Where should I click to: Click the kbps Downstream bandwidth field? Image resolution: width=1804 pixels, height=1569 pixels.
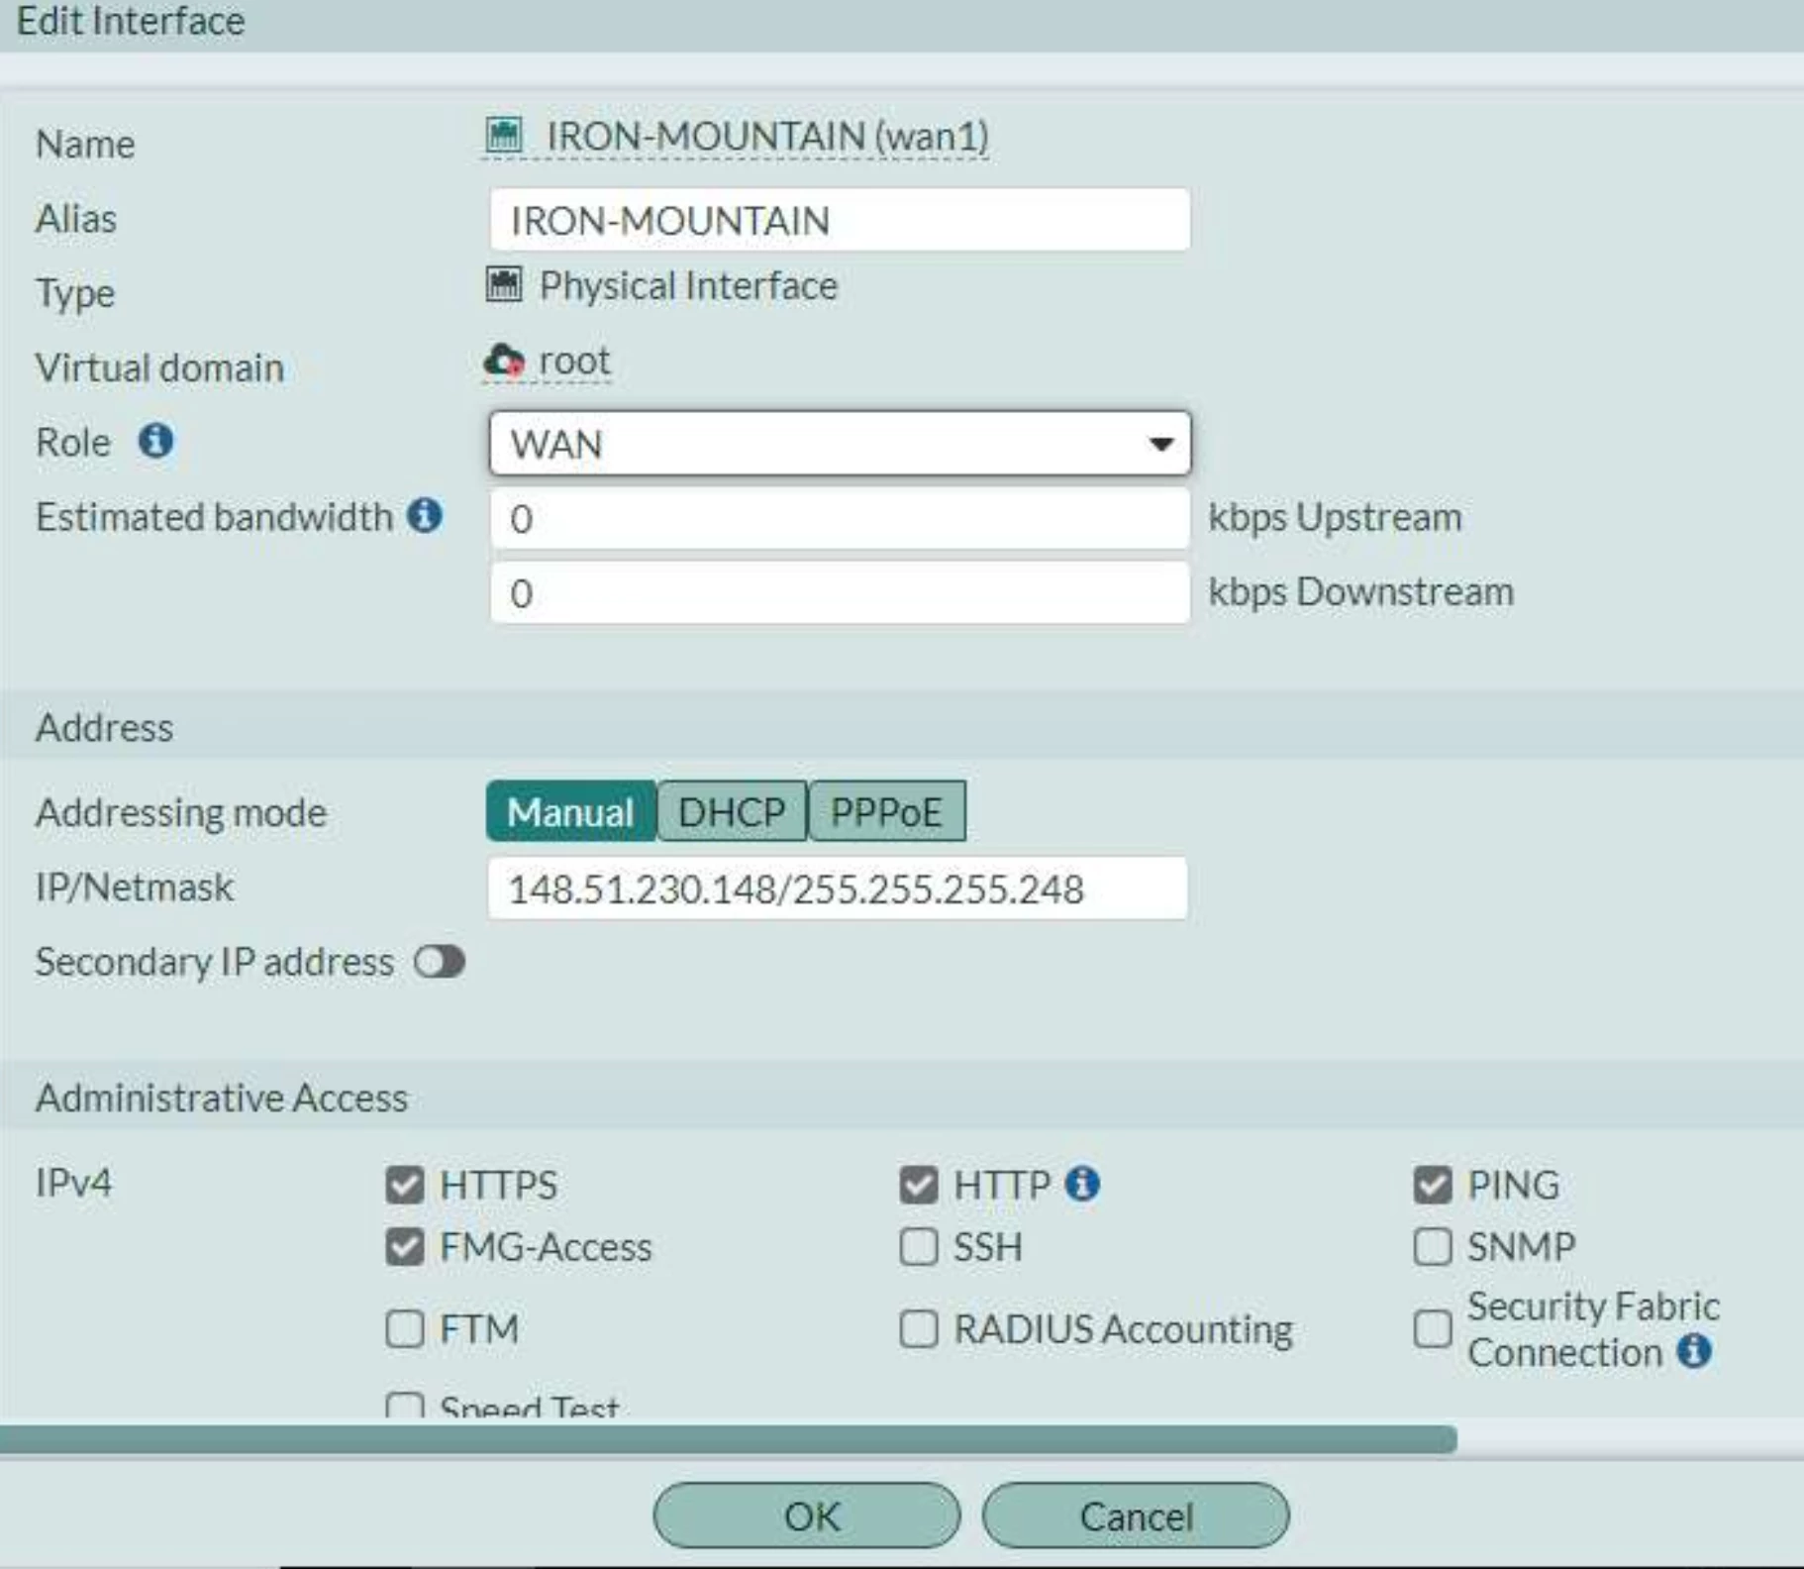click(x=840, y=592)
